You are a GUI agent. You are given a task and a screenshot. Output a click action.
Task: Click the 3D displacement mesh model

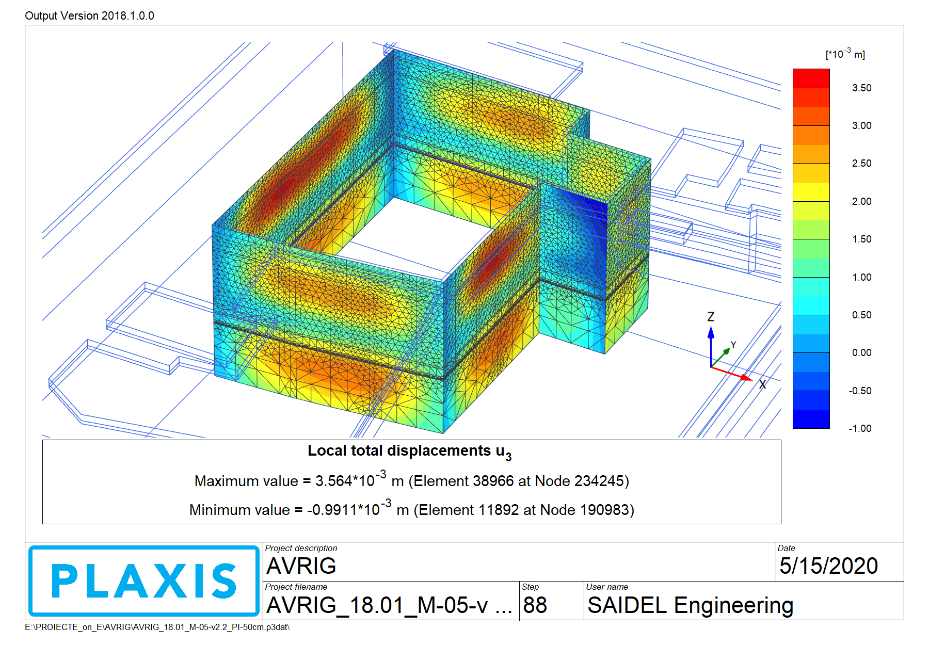click(431, 243)
